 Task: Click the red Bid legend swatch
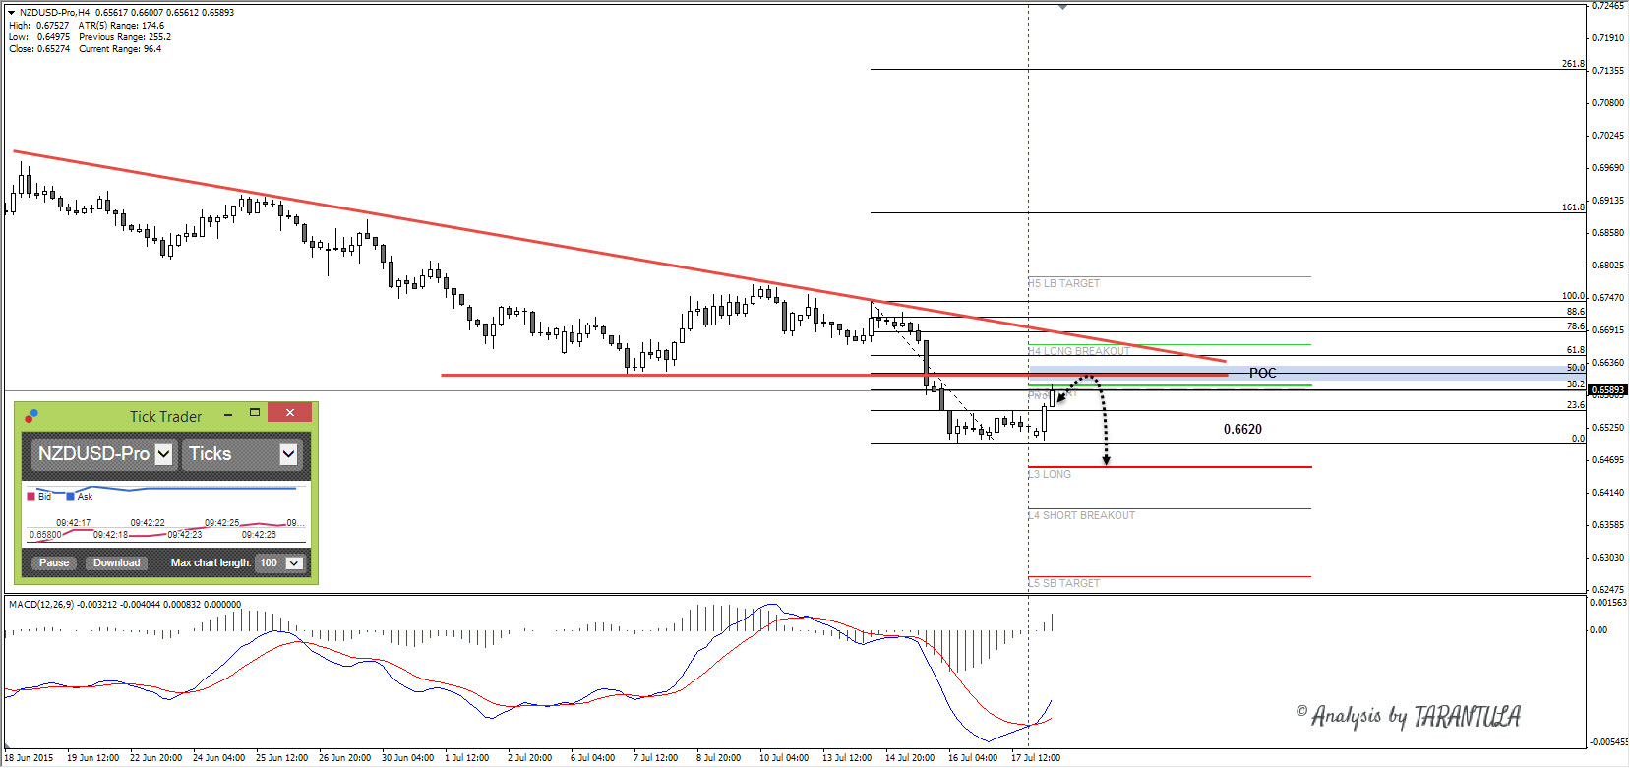(x=31, y=497)
